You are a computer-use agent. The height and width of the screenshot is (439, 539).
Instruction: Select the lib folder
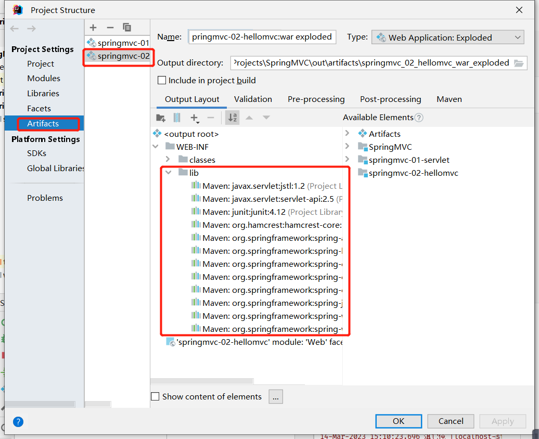[188, 173]
